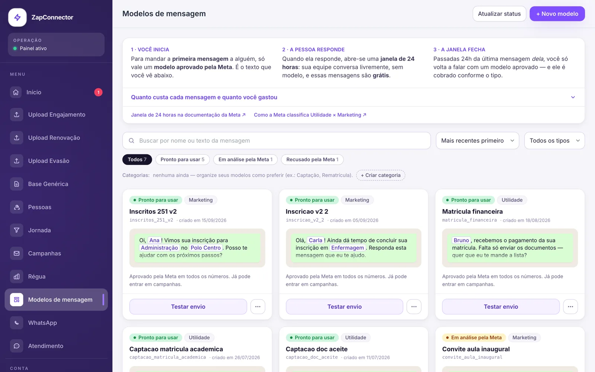Screen dimensions: 595x372
Task: Click the Marketing tag on Convite aula inaugural
Action: 524,337
